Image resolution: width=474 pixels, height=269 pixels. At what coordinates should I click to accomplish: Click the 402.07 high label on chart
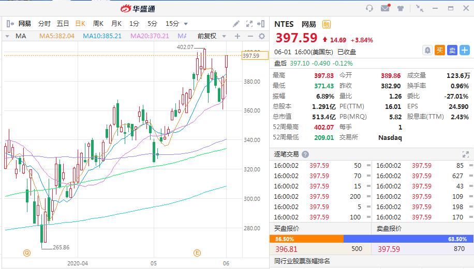click(185, 47)
